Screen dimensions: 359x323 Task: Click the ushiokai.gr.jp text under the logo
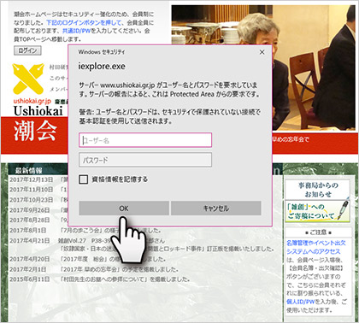32,101
